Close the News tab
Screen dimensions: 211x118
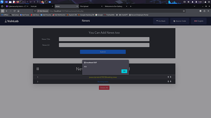[x=77, y=6]
